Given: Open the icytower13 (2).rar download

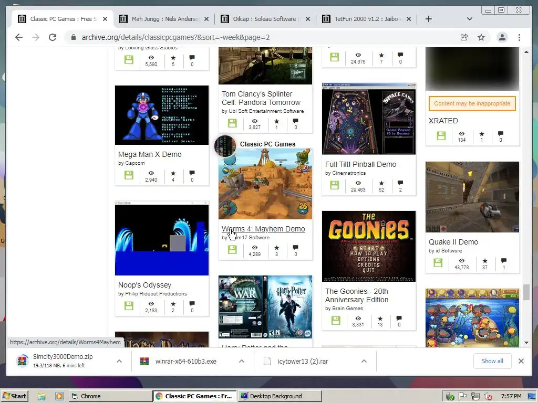Looking at the screenshot, I should [x=303, y=361].
